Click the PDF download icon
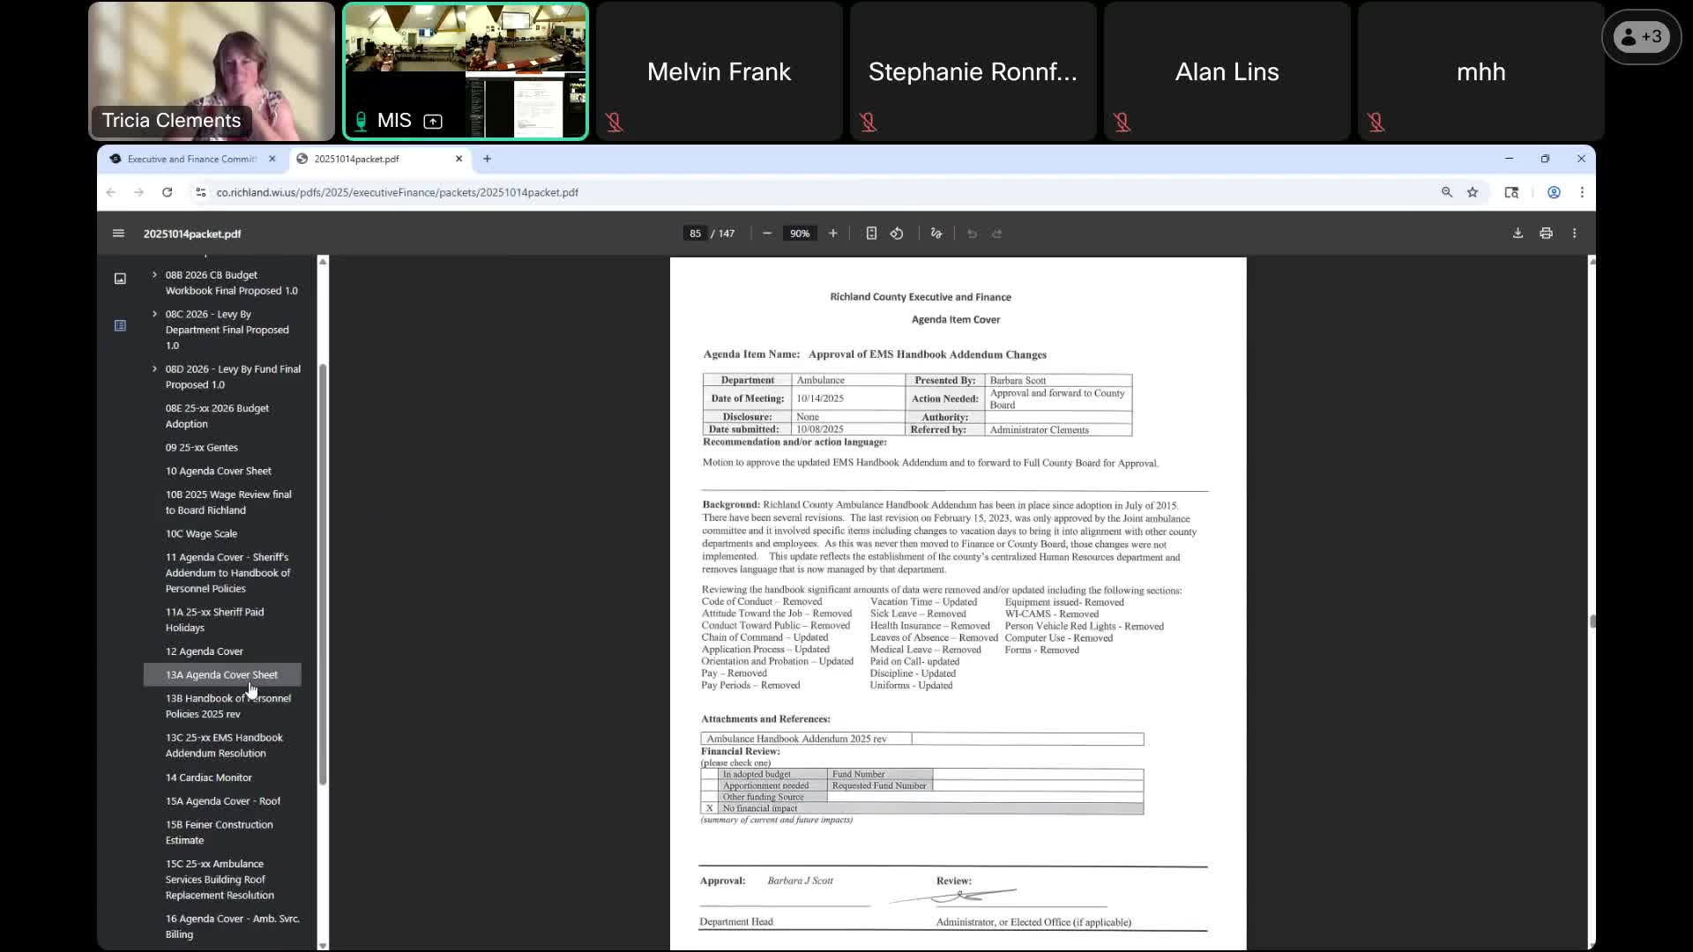The width and height of the screenshot is (1693, 952). click(1518, 234)
